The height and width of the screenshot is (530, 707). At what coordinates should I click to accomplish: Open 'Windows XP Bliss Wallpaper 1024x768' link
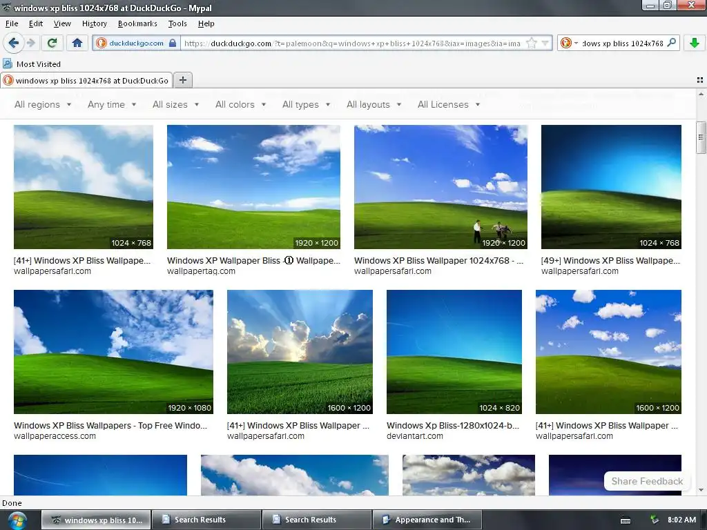[x=438, y=260]
